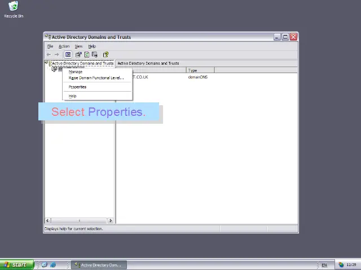Click the horizontal scrollbar right arrow
Image resolution: width=361 pixels, height=270 pixels.
click(111, 220)
